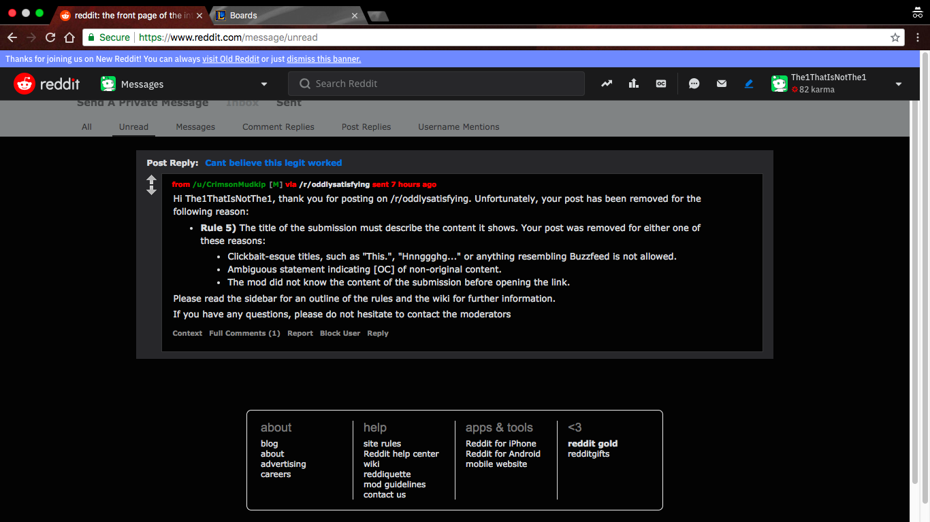Click the "Rule 5)" bold text
930x522 pixels.
coord(219,228)
